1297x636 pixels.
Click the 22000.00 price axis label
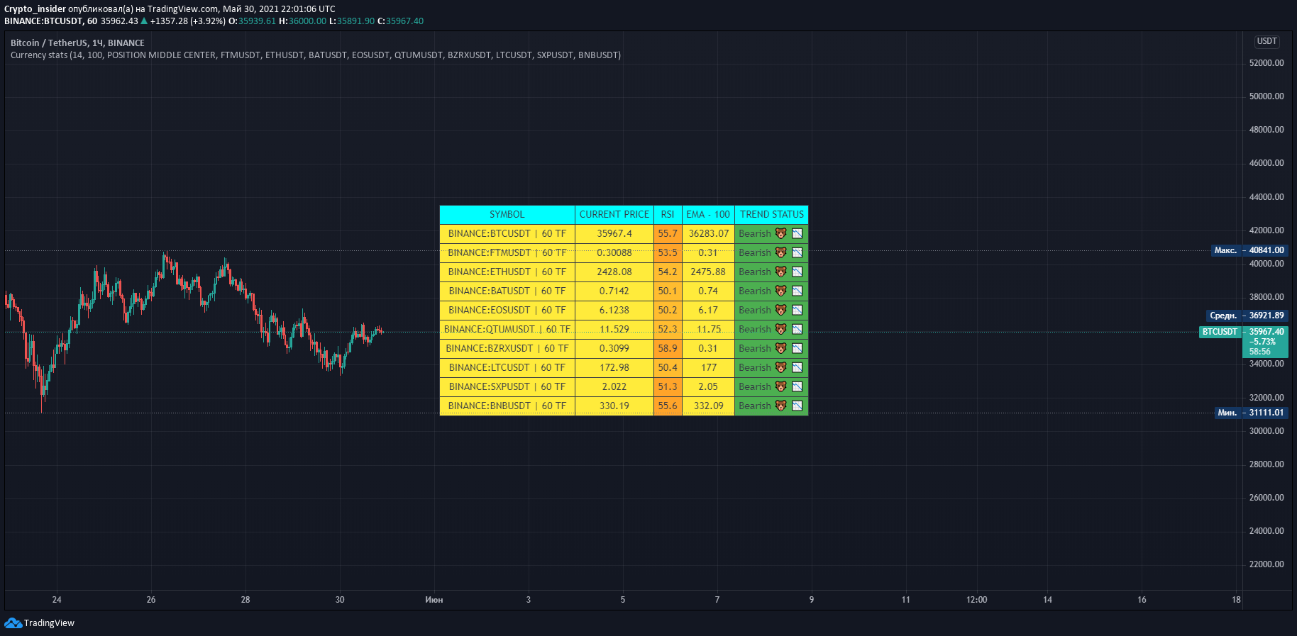[1266, 564]
